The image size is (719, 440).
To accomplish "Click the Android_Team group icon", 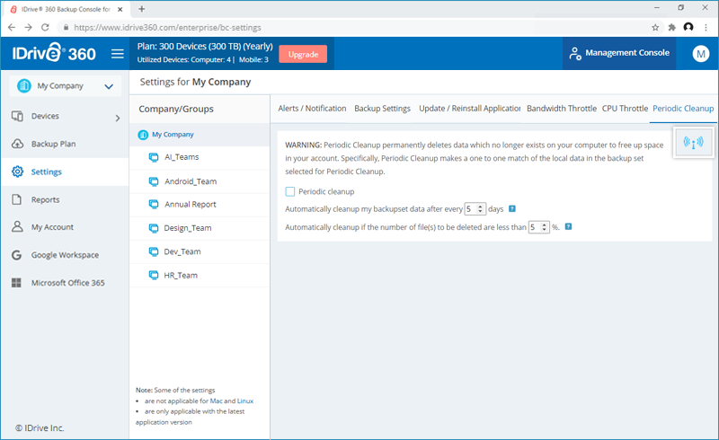I will (x=154, y=181).
